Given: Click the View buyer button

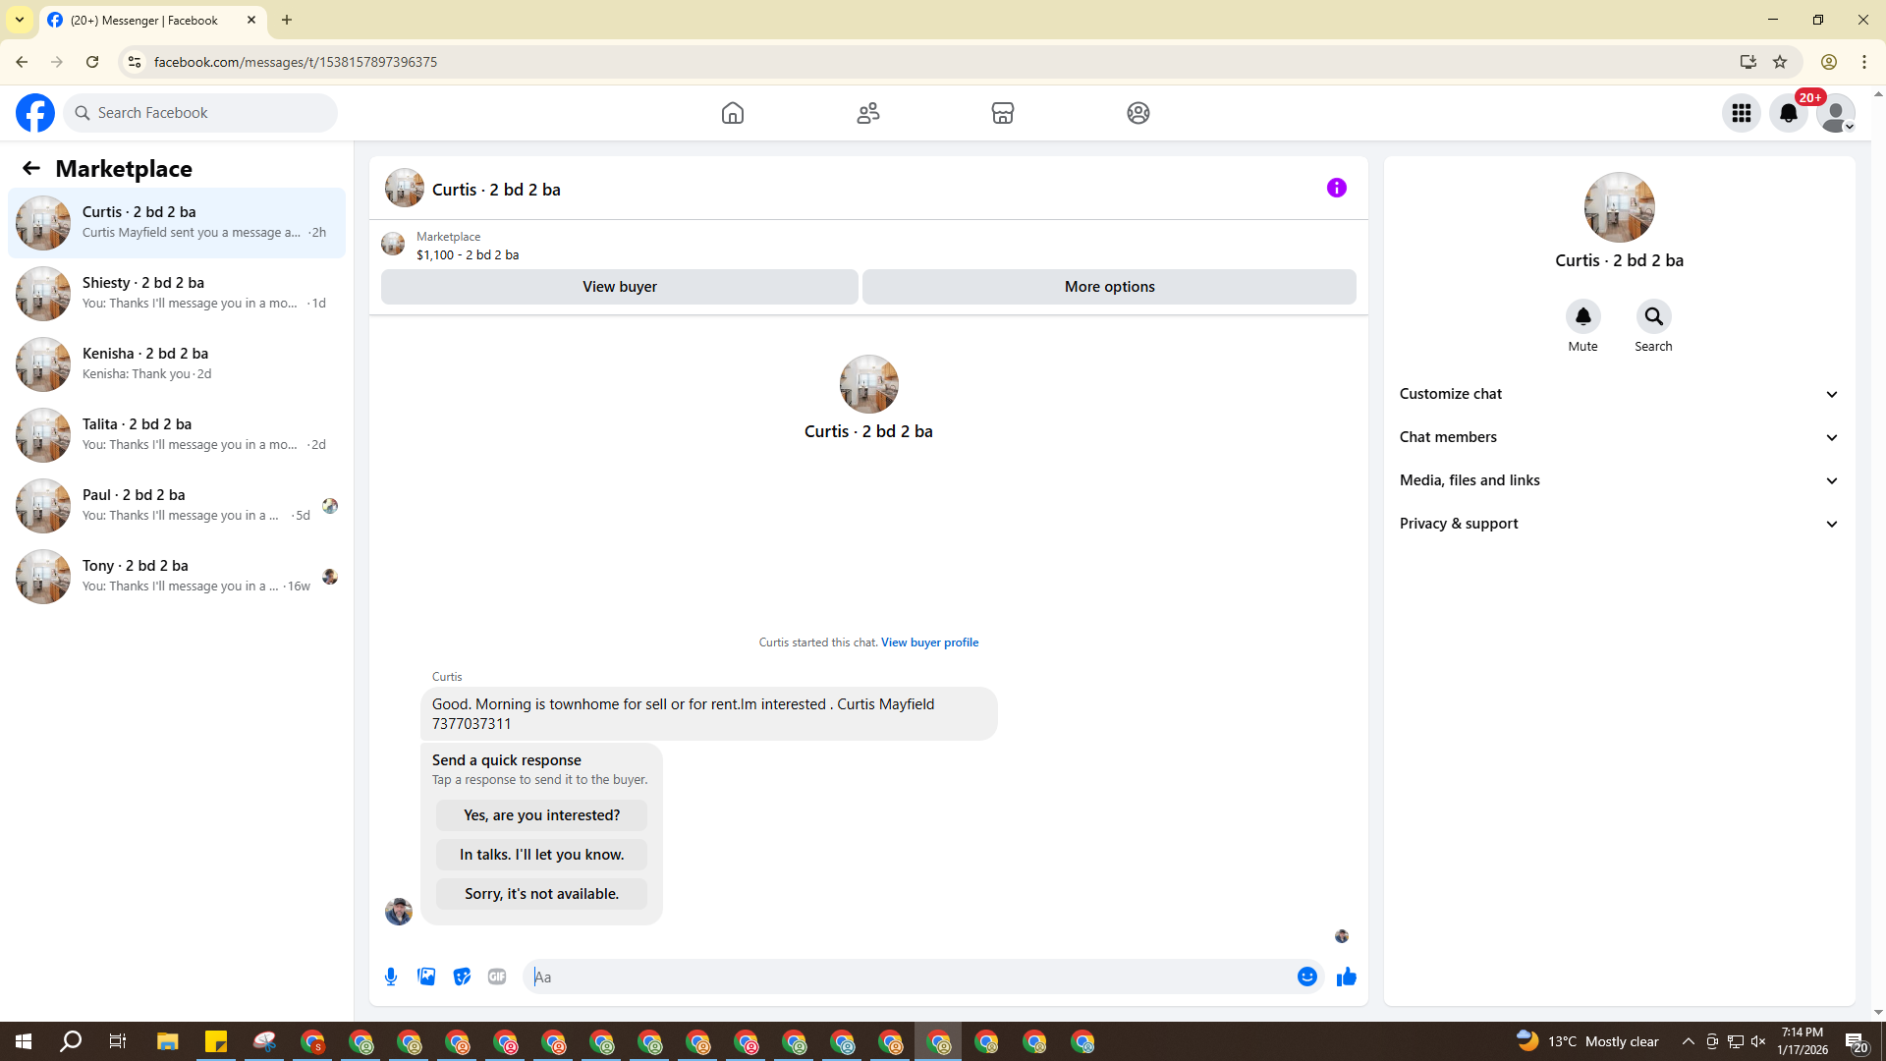Looking at the screenshot, I should 619,287.
